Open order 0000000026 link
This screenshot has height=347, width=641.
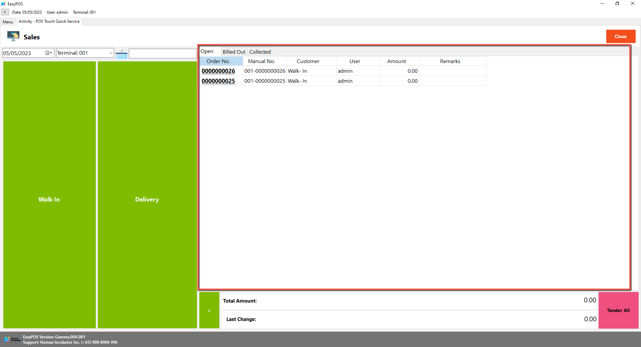tap(218, 71)
